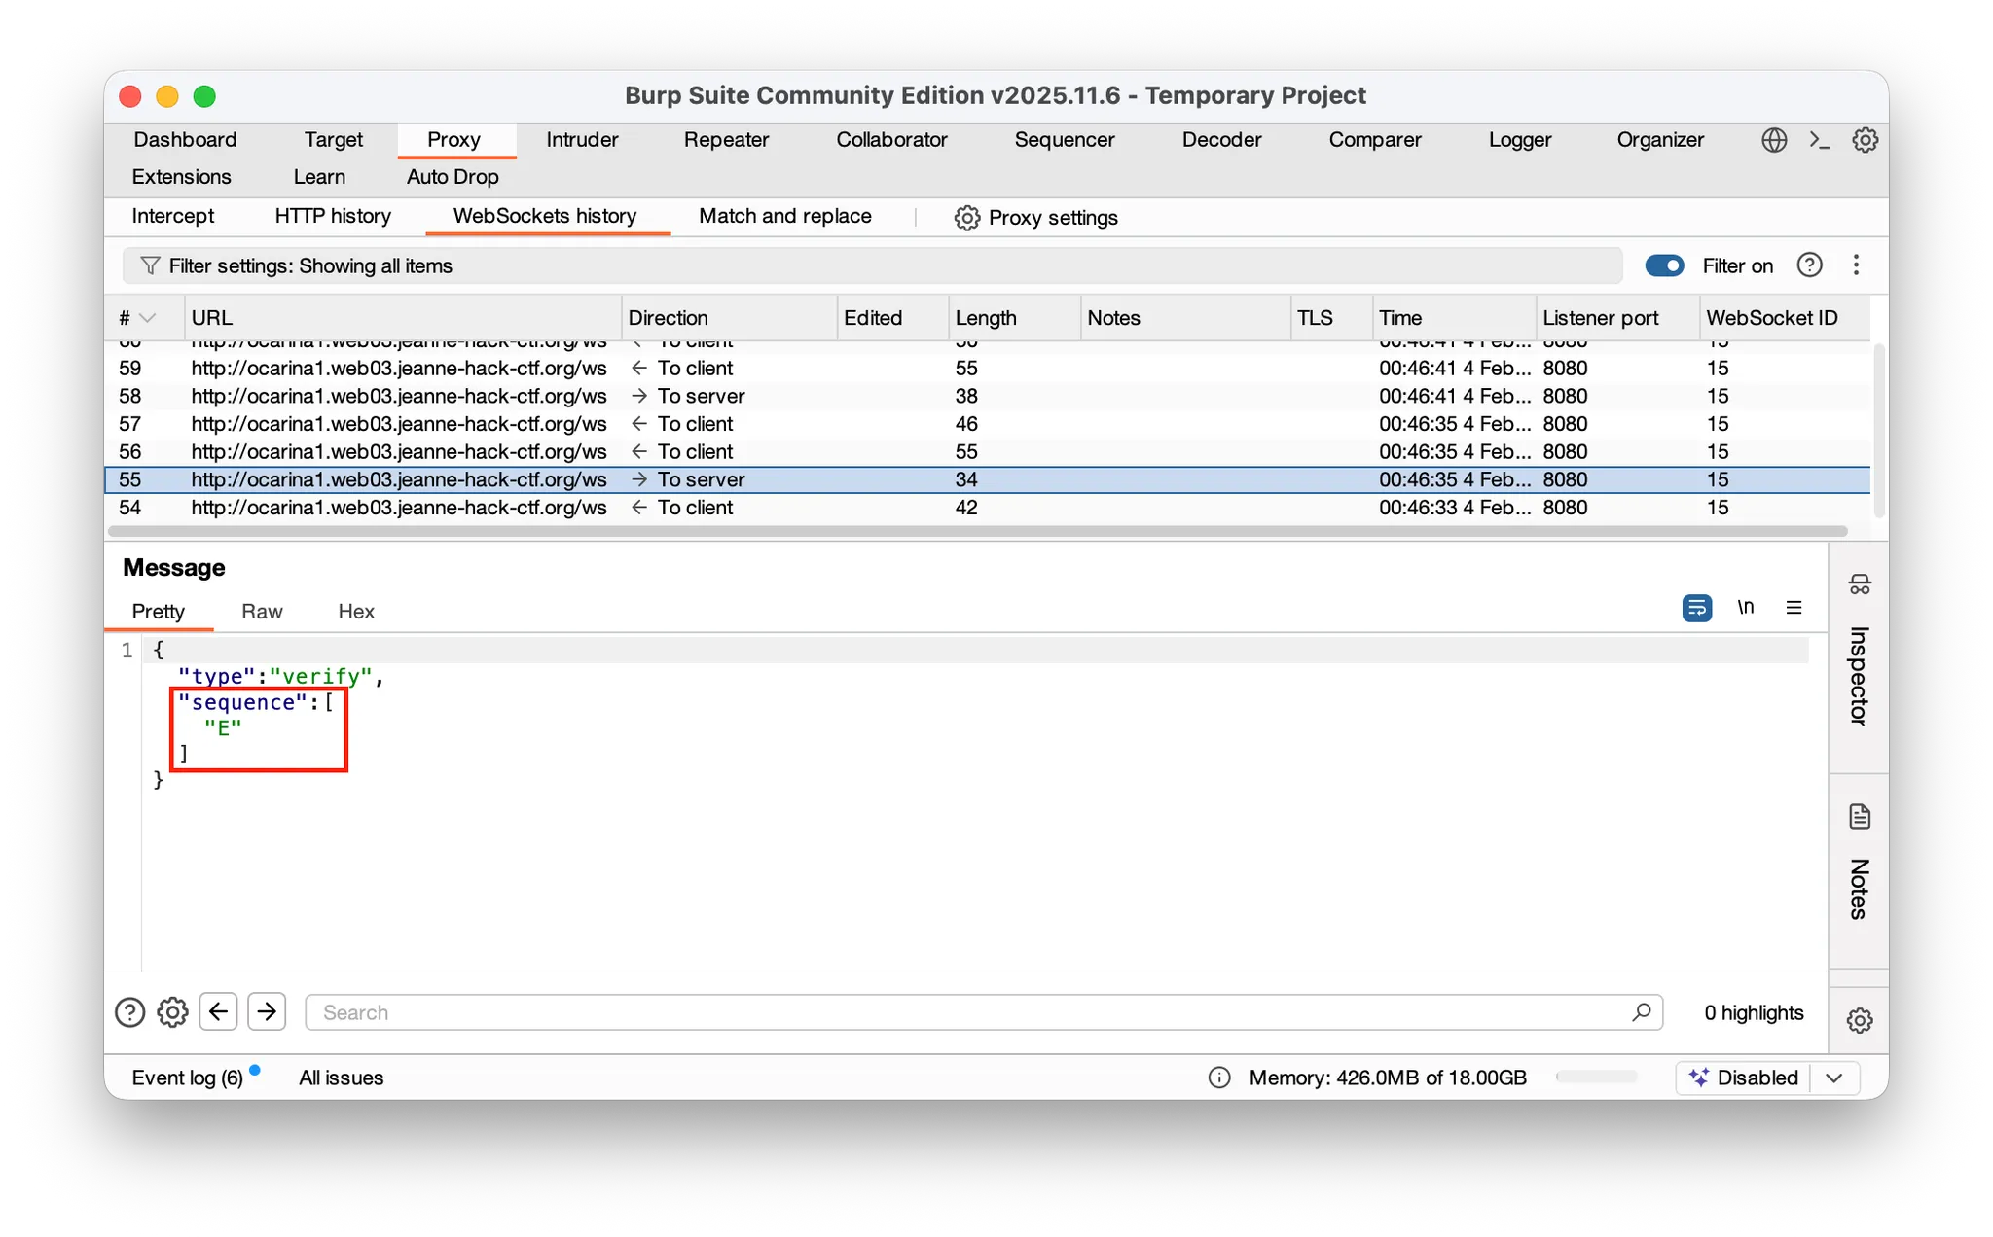Click the filter help question mark icon
This screenshot has height=1237, width=1993.
1809,265
